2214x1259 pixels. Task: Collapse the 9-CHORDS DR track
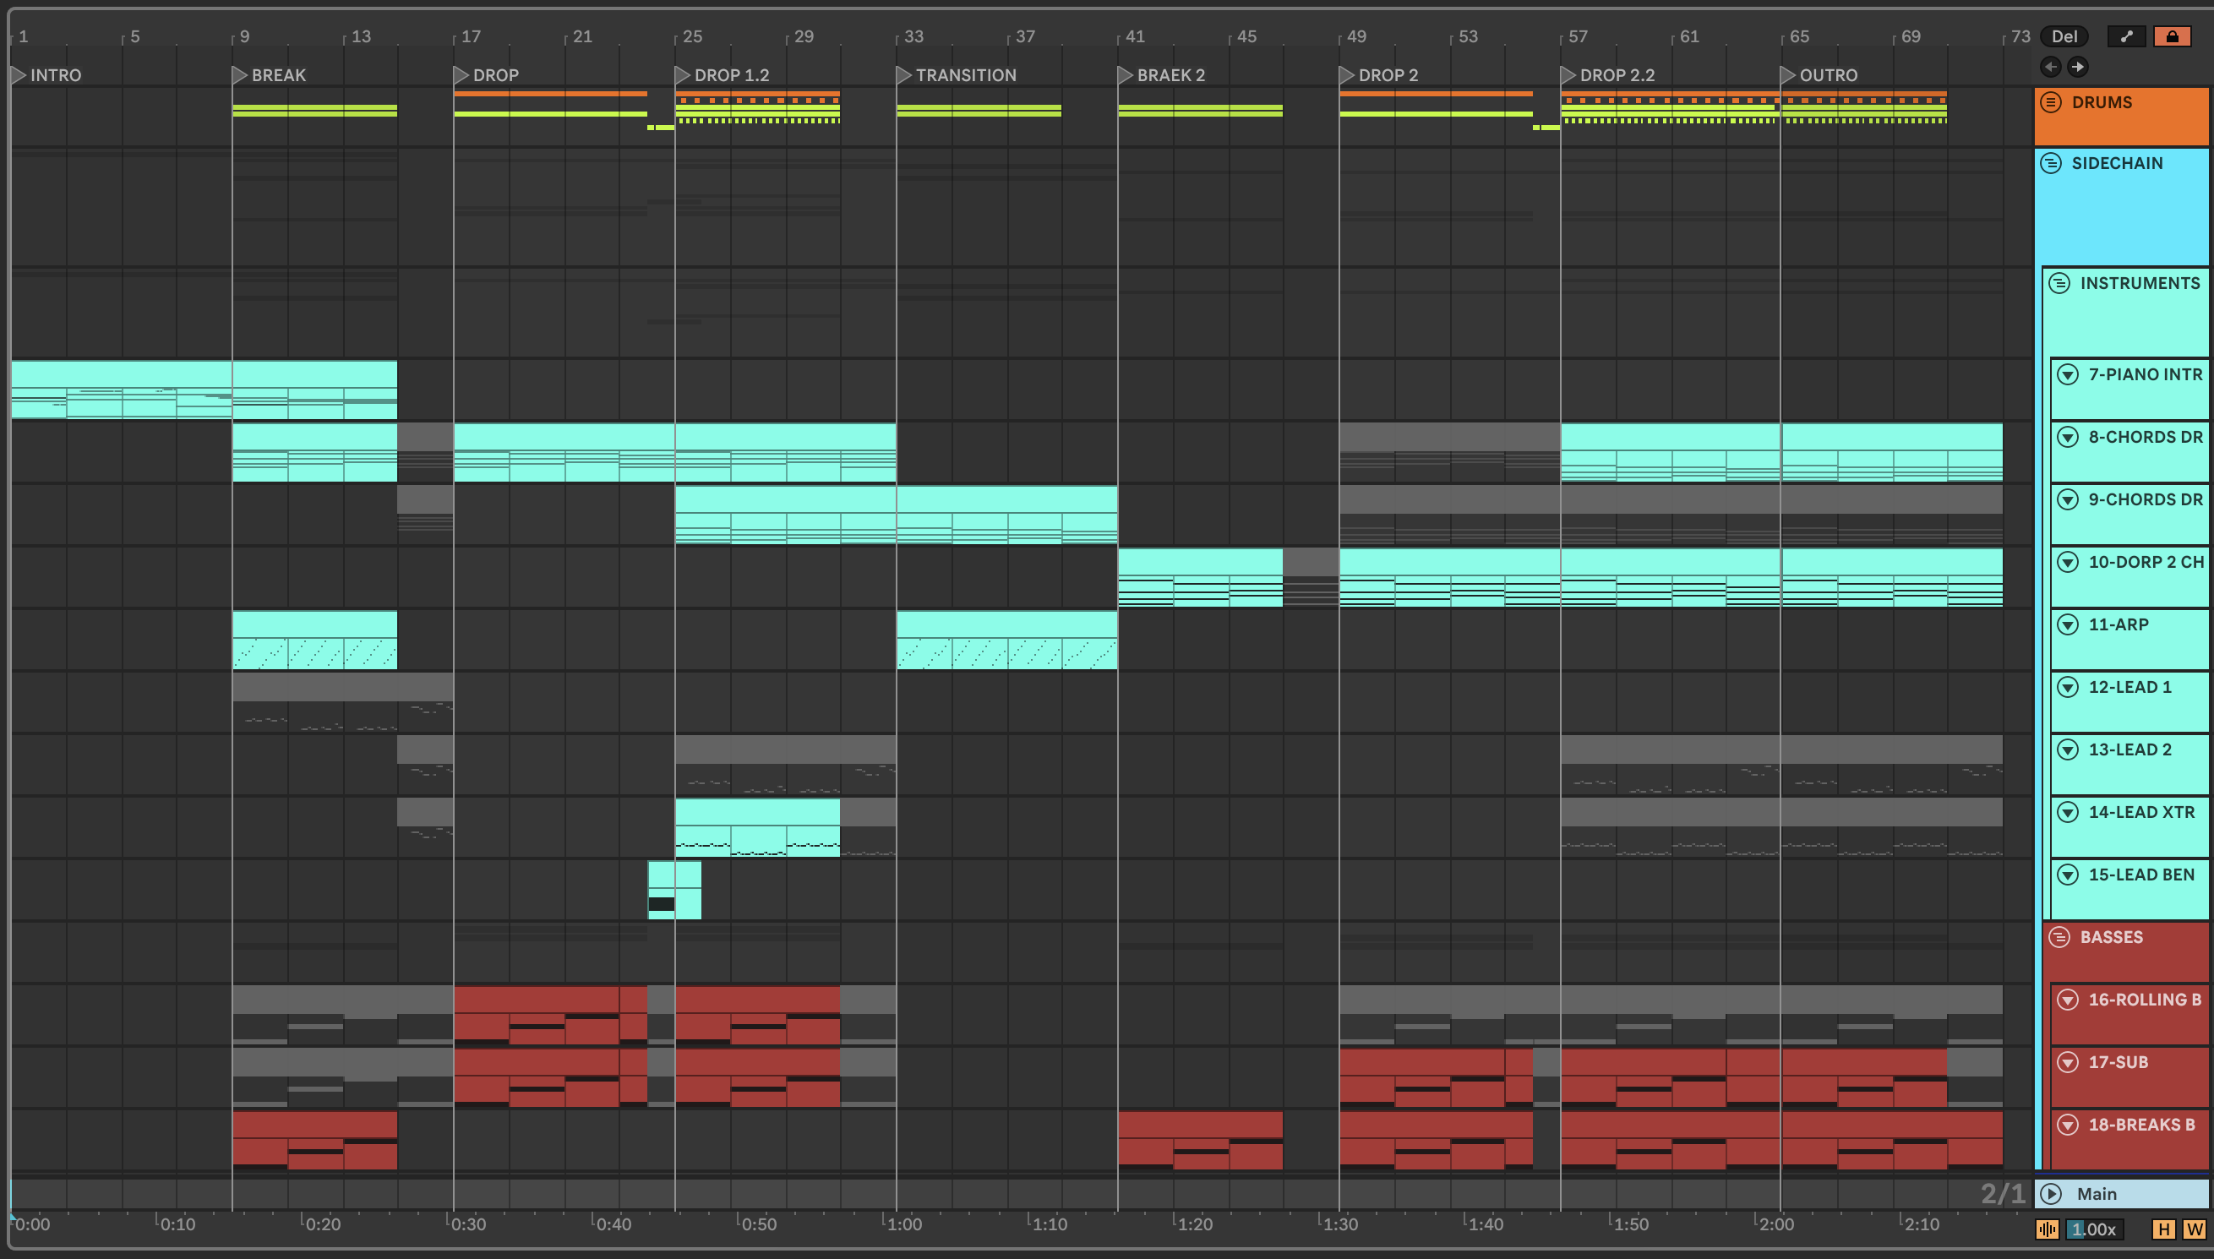click(2068, 499)
